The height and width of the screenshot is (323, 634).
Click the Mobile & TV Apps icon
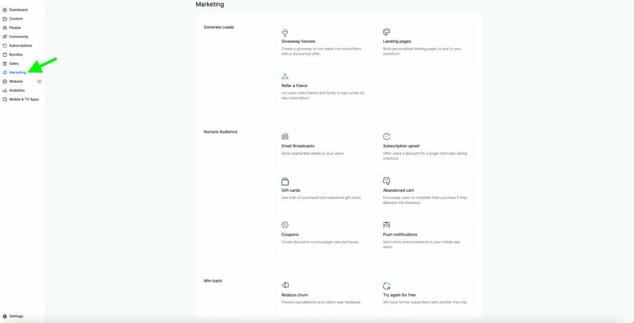tap(5, 99)
